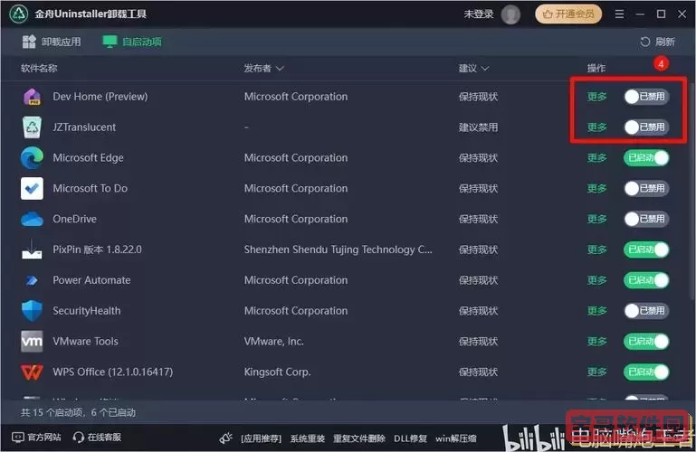Enable SecurityHealth startup switch
This screenshot has height=452, width=696.
pos(646,311)
